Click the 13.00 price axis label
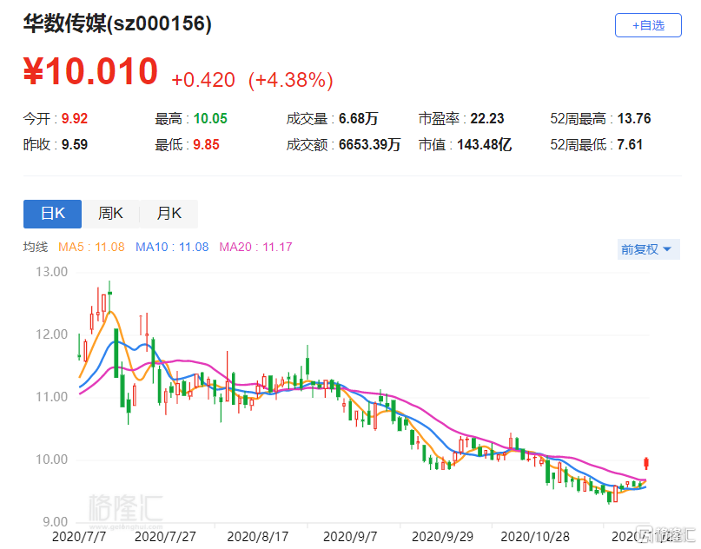701x549 pixels. pyautogui.click(x=53, y=272)
